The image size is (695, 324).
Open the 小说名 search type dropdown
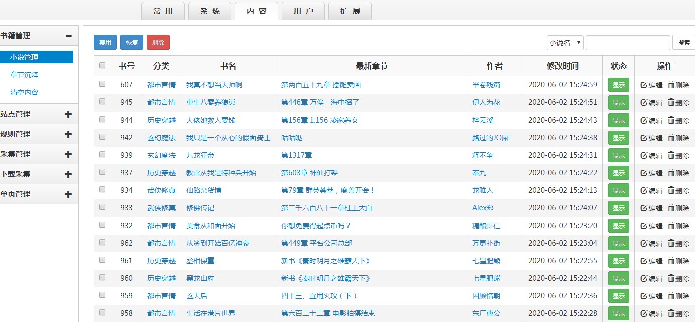click(565, 43)
